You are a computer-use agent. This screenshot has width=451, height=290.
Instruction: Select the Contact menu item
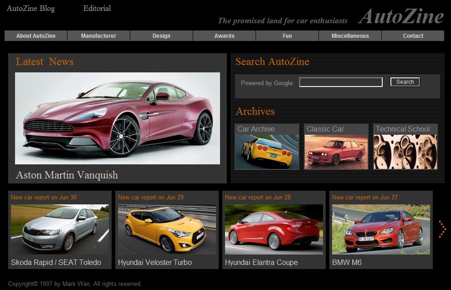tap(413, 36)
